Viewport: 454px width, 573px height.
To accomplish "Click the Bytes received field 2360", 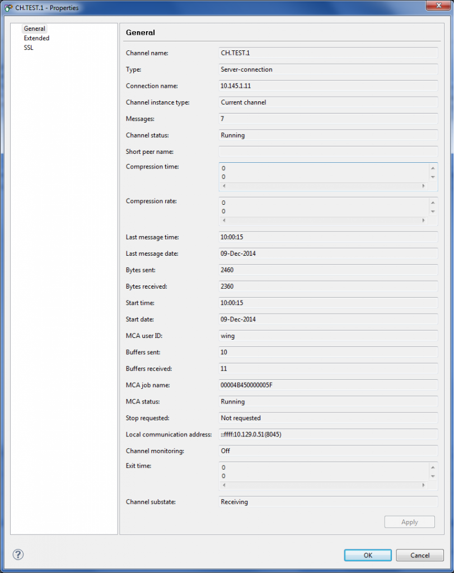I will coord(328,286).
